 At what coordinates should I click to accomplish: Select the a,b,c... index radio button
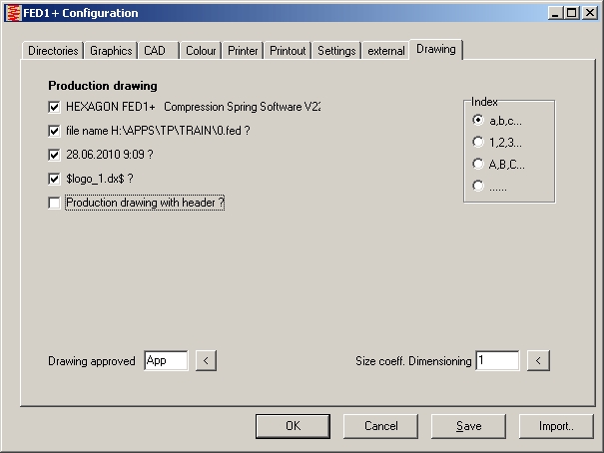[x=479, y=120]
